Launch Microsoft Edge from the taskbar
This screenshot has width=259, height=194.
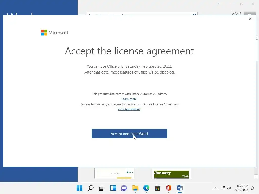[146, 188]
